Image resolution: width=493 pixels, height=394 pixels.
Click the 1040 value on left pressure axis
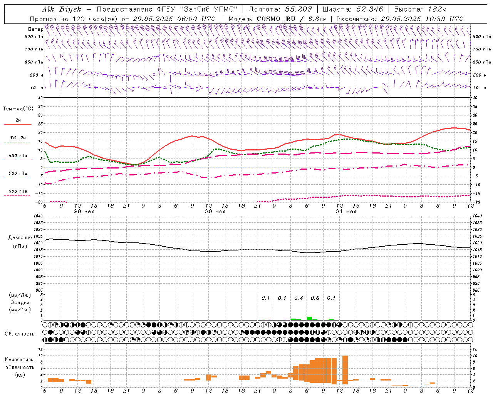coord(37,216)
